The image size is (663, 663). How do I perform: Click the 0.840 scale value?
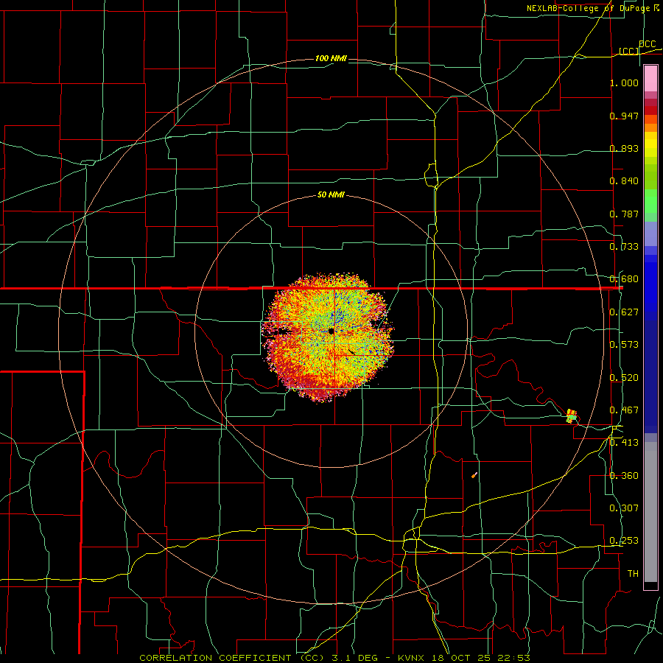pos(624,181)
